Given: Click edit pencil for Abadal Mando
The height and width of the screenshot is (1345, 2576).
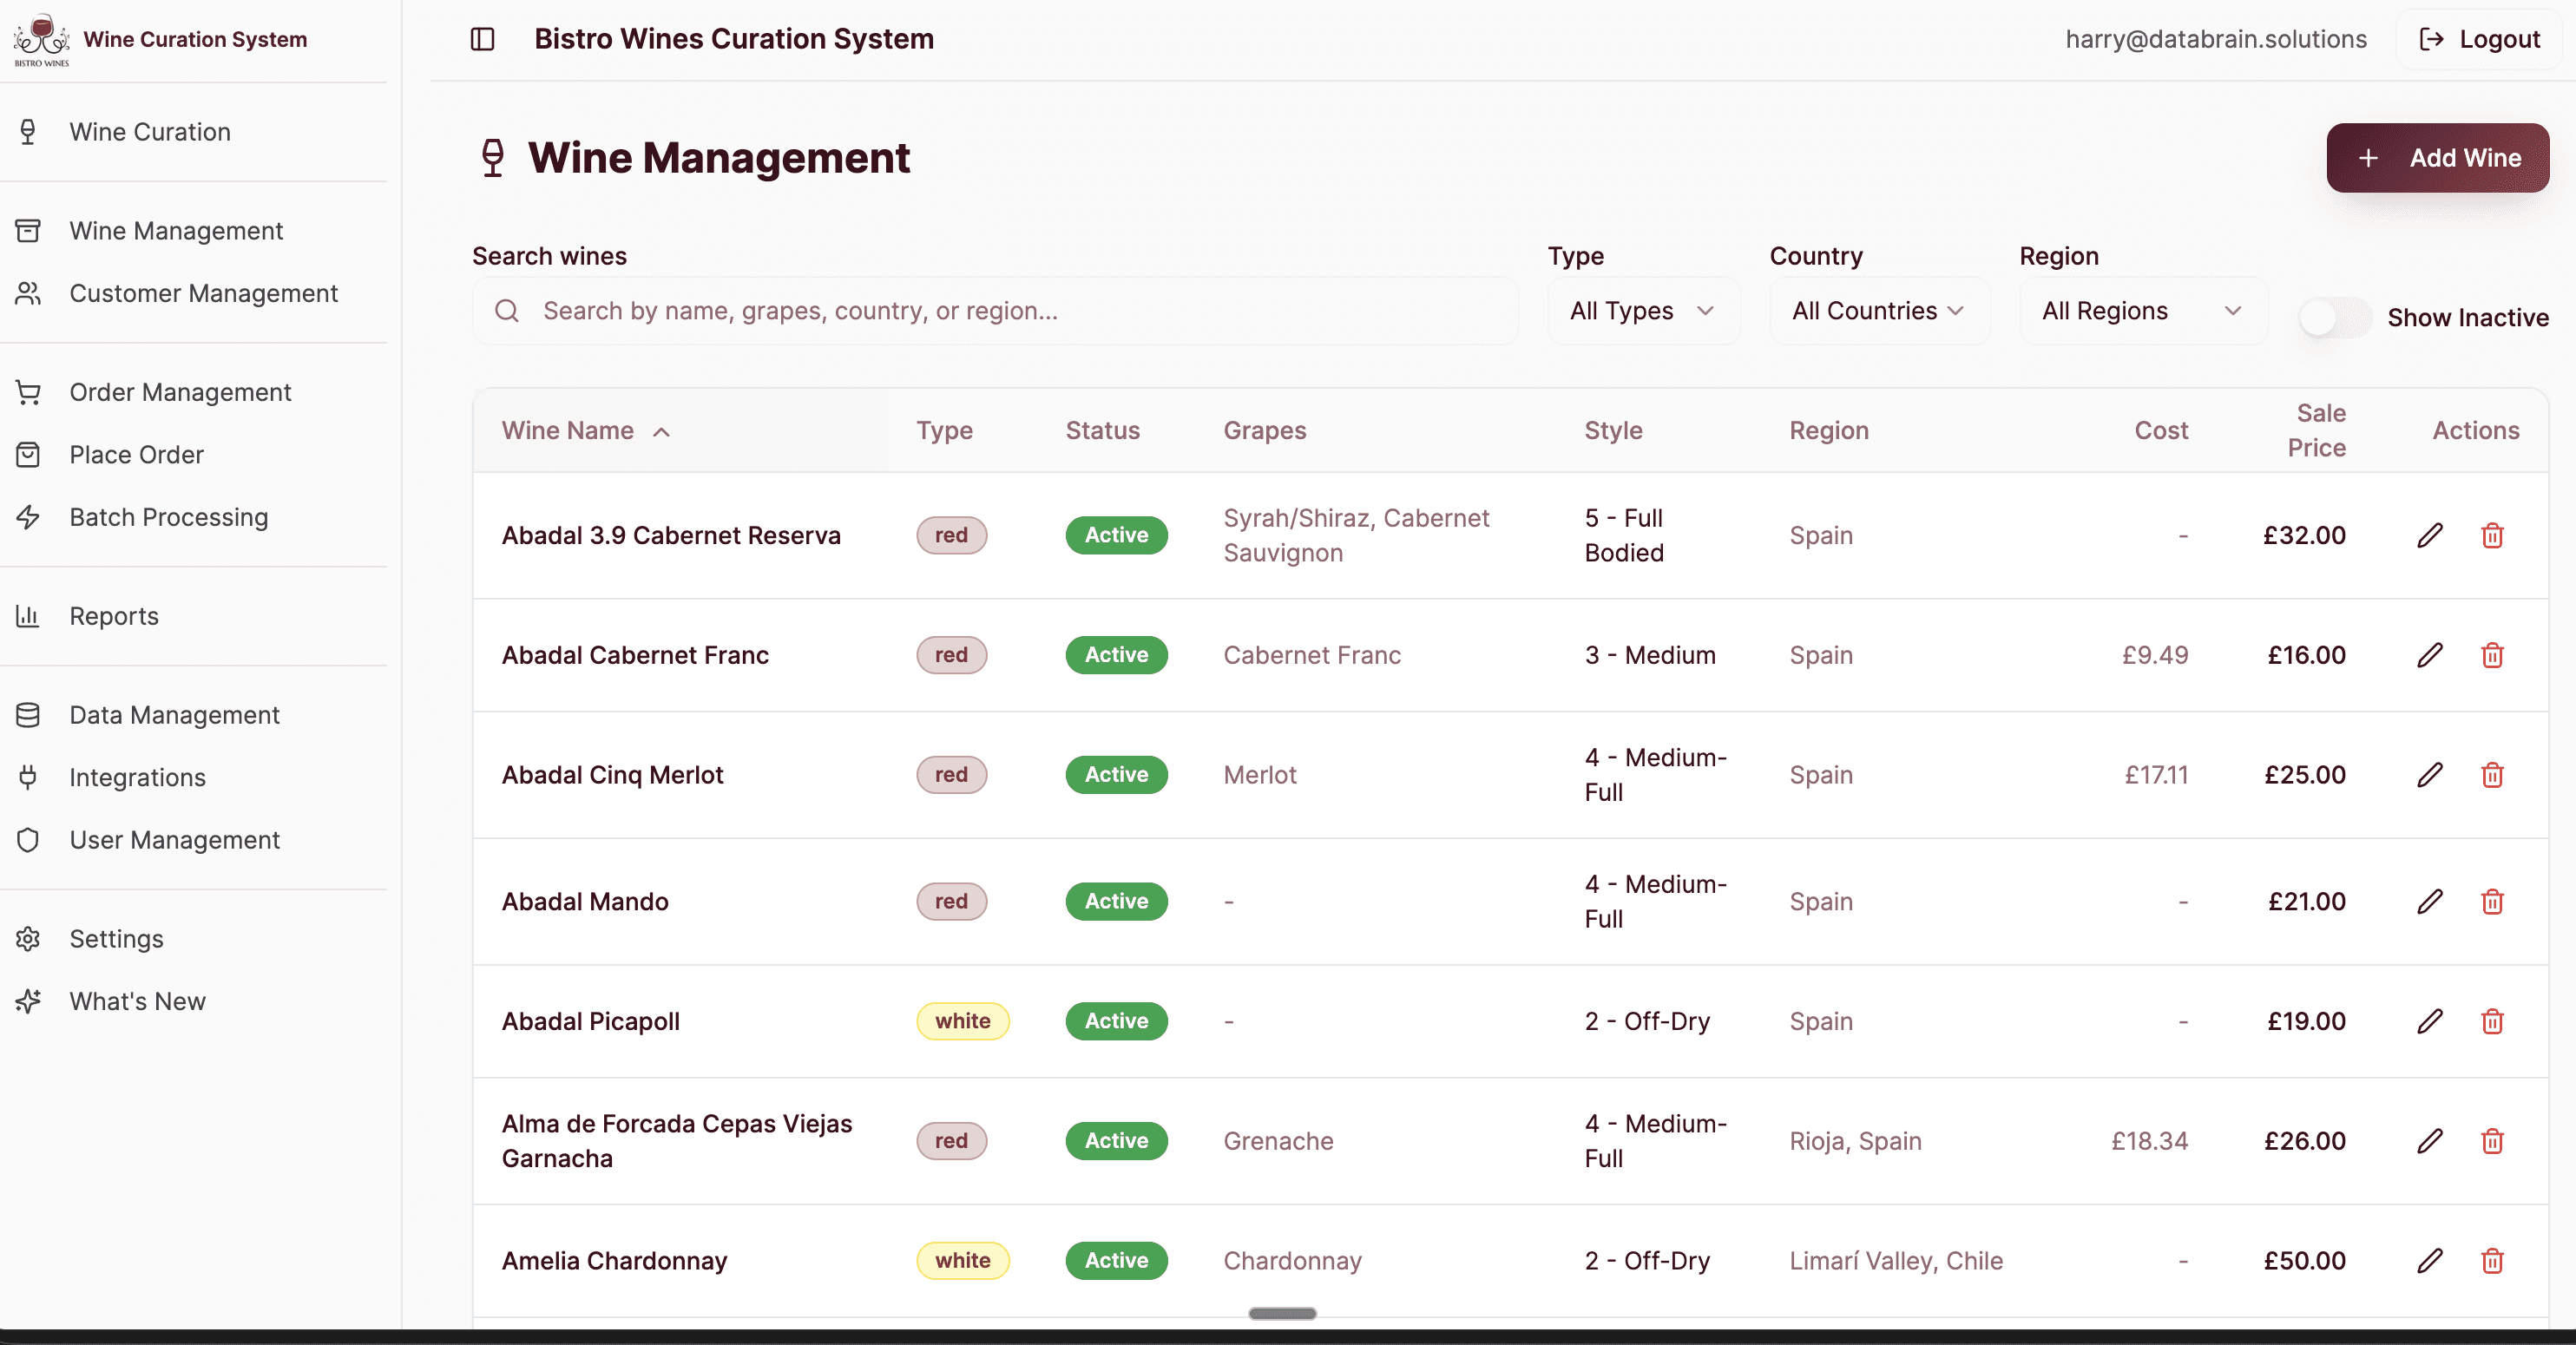Looking at the screenshot, I should coord(2430,901).
